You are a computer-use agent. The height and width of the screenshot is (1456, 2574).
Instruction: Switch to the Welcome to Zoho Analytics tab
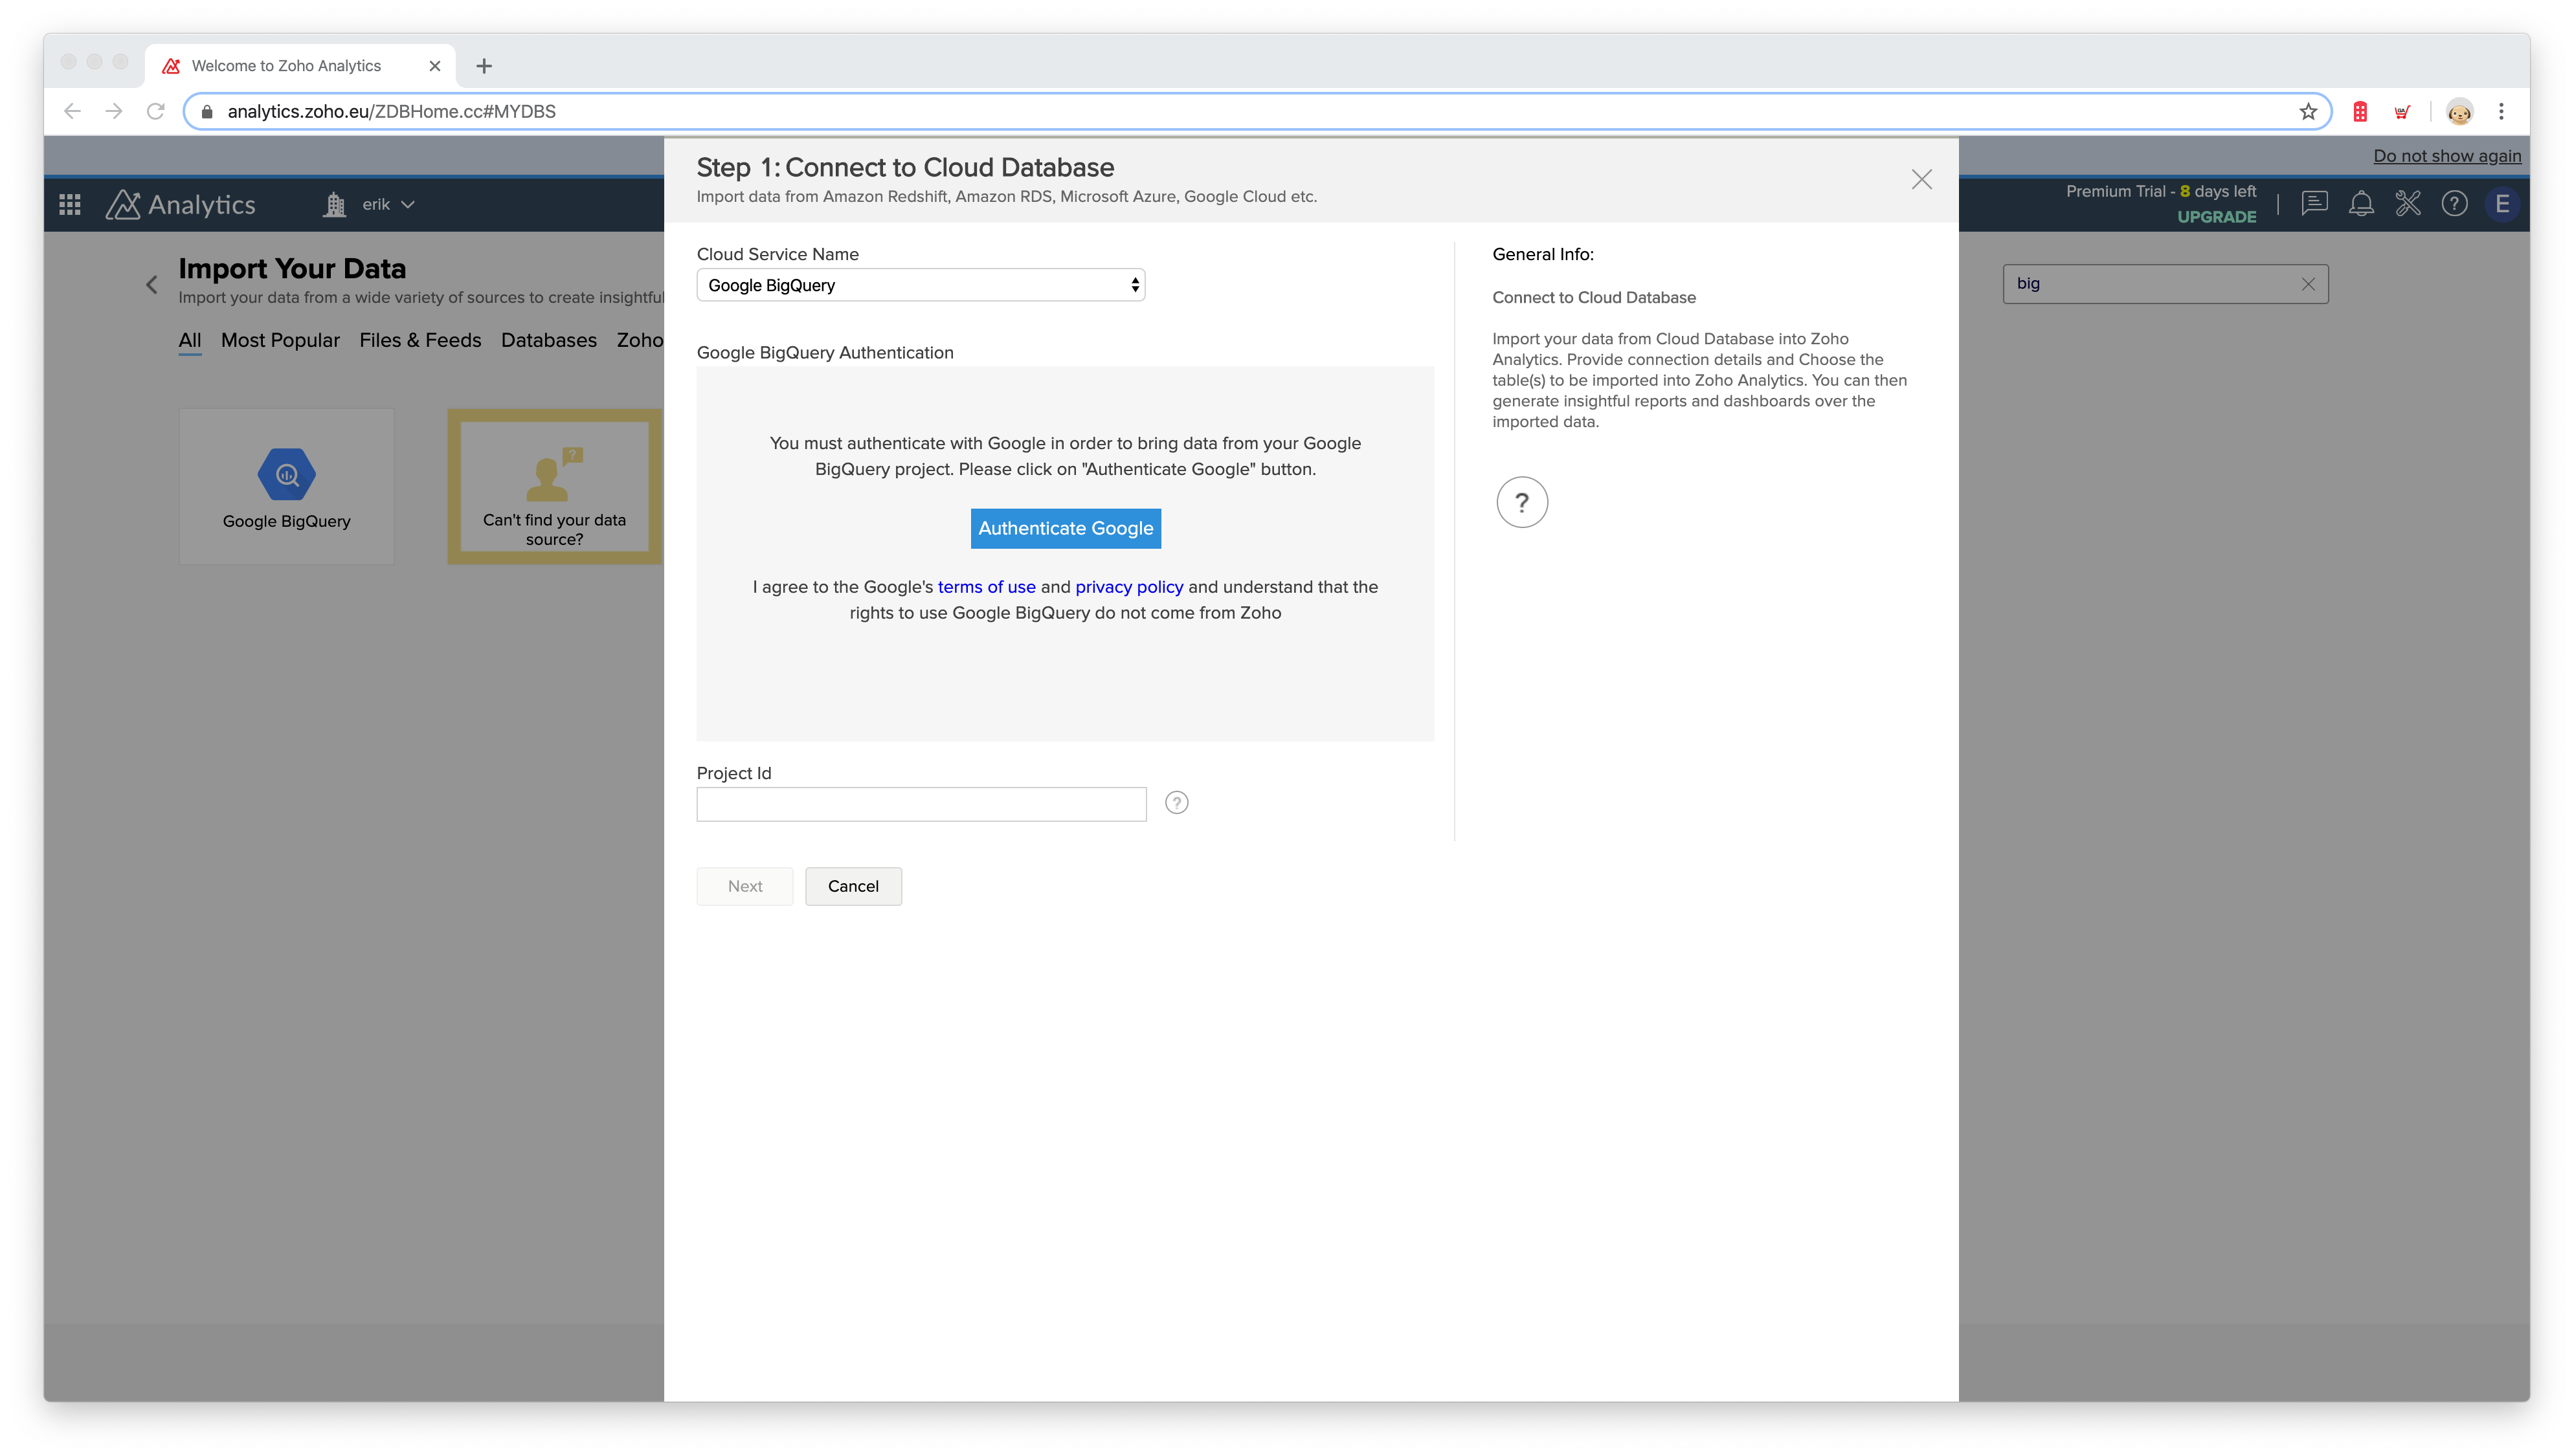point(300,66)
